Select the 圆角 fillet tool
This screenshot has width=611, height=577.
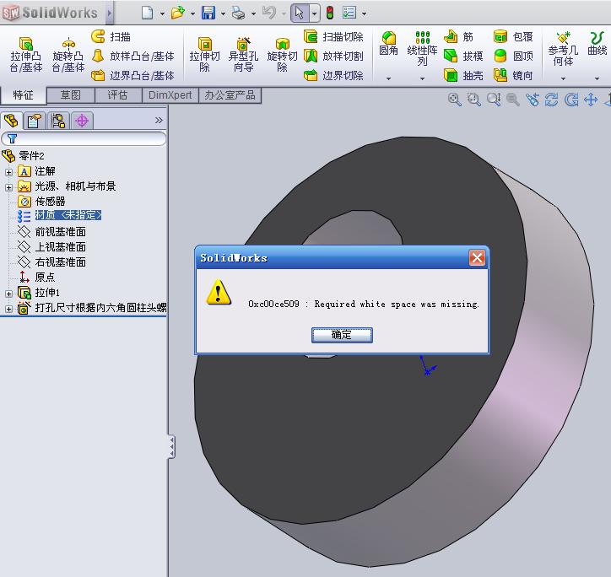388,44
